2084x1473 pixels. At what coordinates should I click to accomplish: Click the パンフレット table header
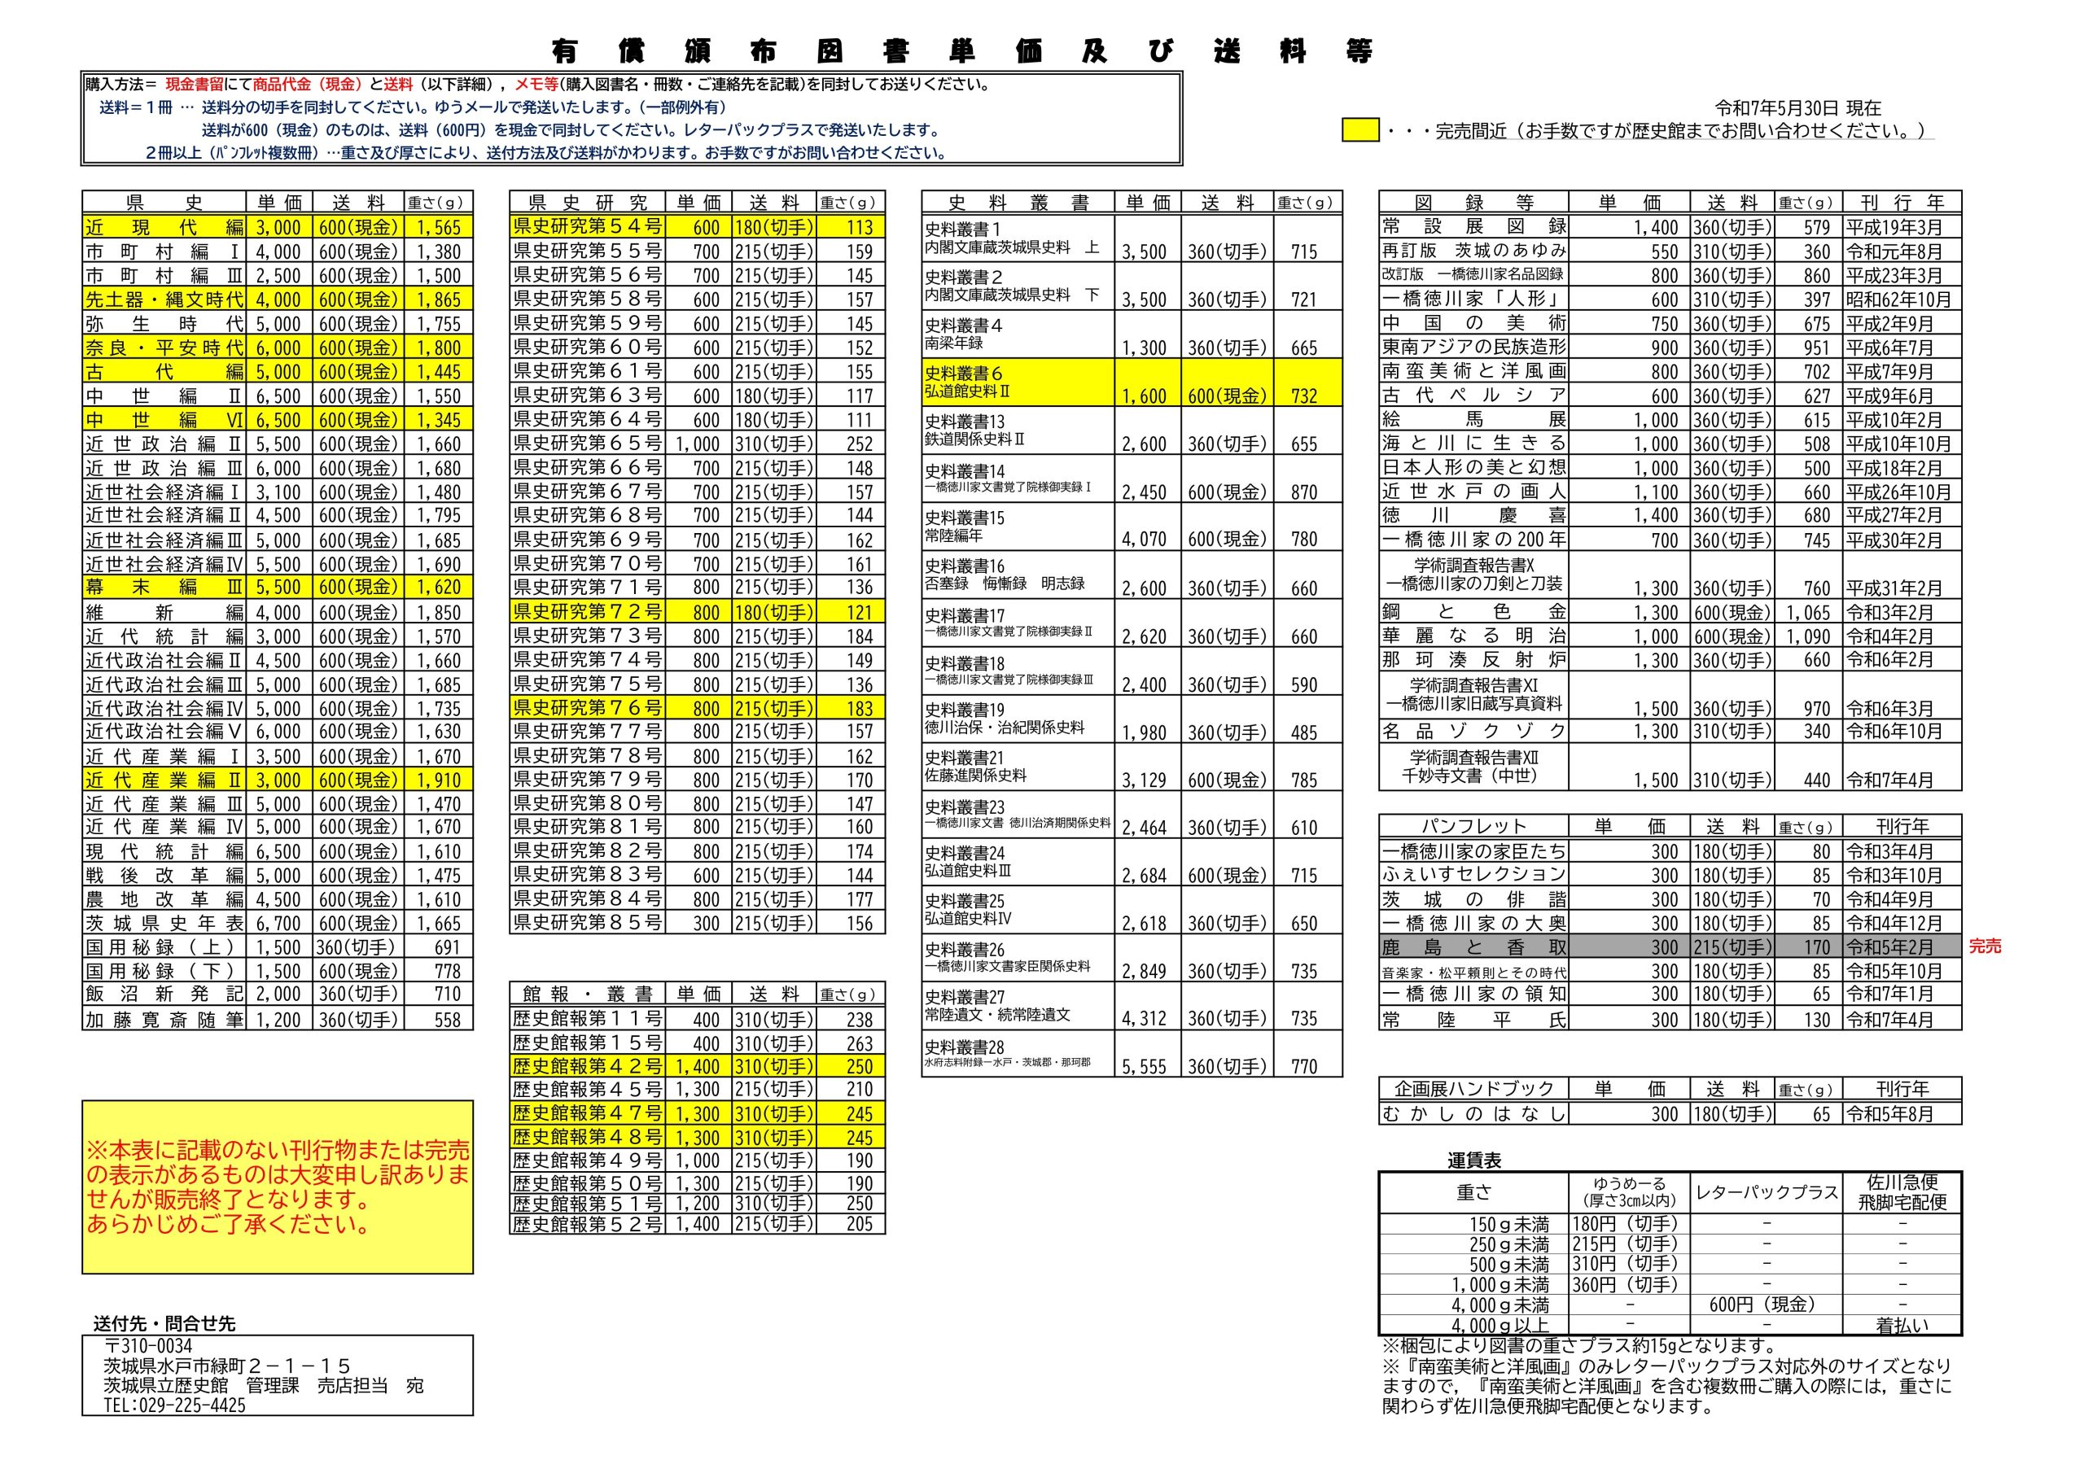click(1474, 826)
